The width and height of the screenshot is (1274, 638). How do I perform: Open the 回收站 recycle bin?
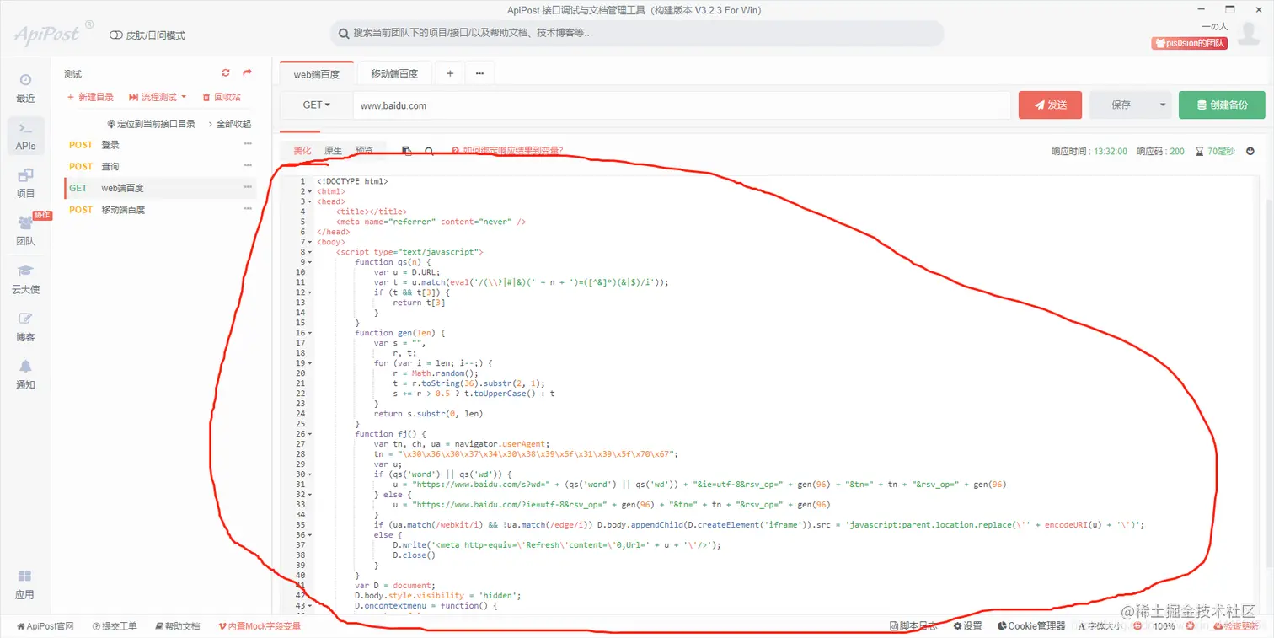click(222, 97)
